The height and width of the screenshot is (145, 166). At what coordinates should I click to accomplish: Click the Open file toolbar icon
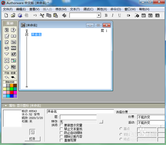[13, 16]
